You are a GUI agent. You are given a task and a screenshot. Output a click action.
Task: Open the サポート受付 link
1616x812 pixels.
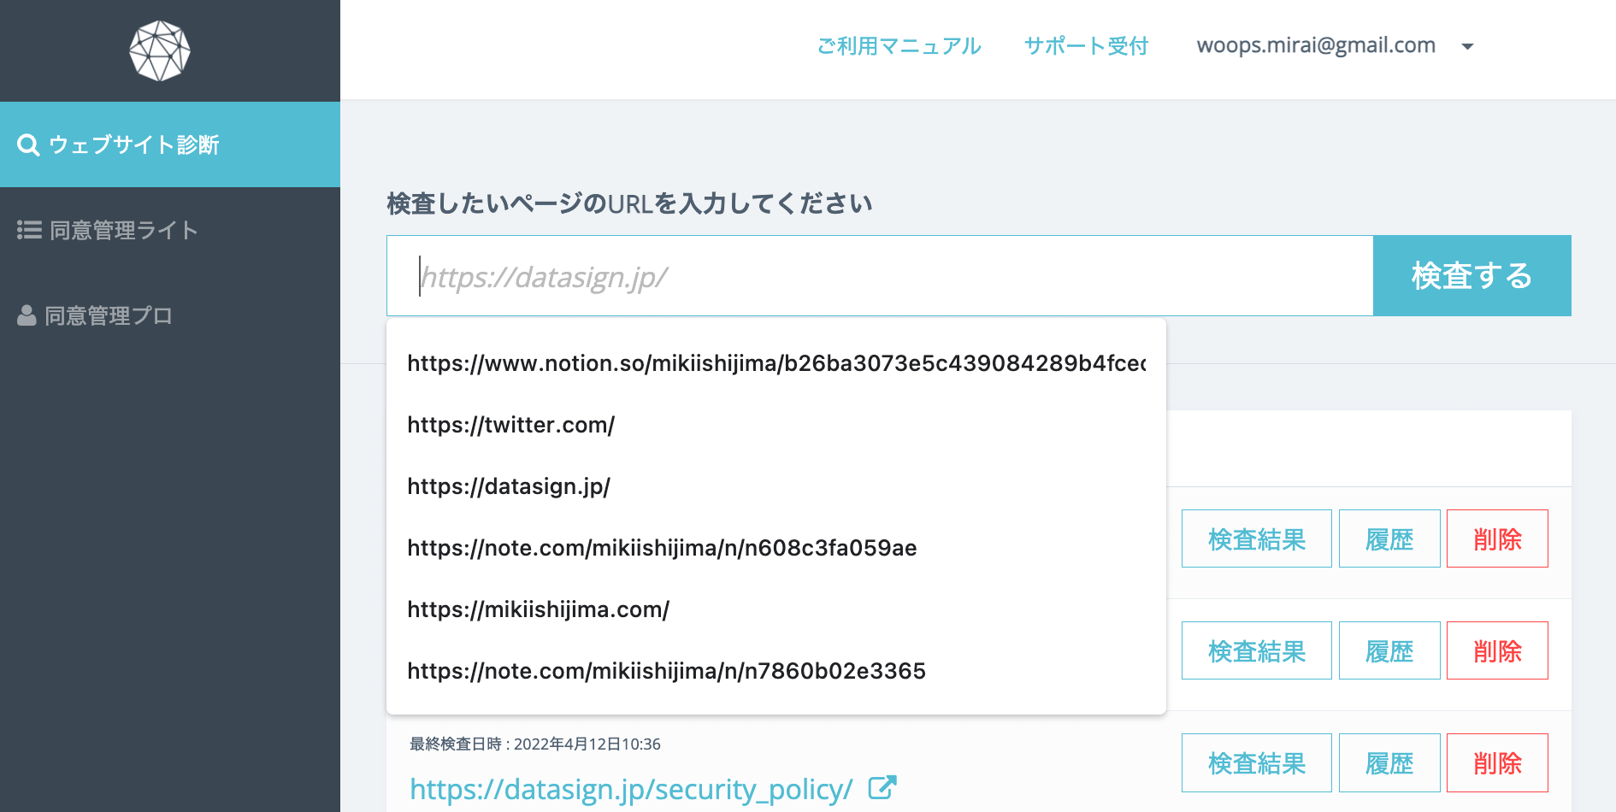(x=1086, y=46)
